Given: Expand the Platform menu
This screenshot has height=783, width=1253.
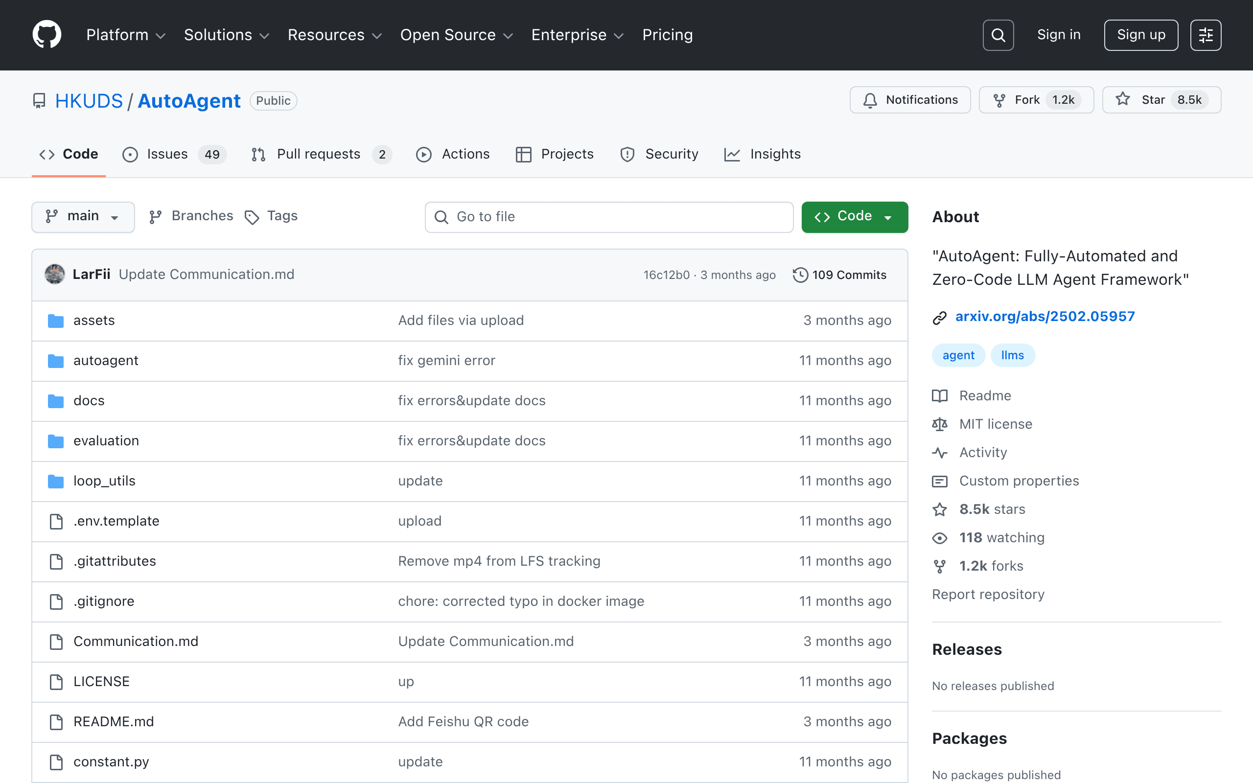Looking at the screenshot, I should (x=126, y=35).
